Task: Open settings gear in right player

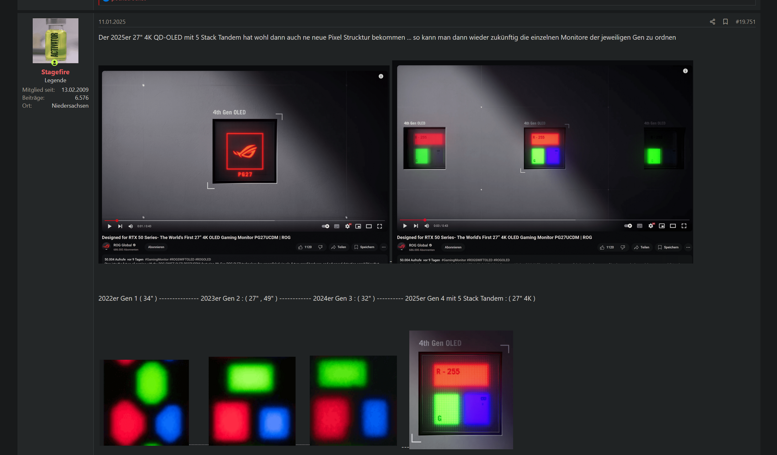Action: tap(651, 226)
